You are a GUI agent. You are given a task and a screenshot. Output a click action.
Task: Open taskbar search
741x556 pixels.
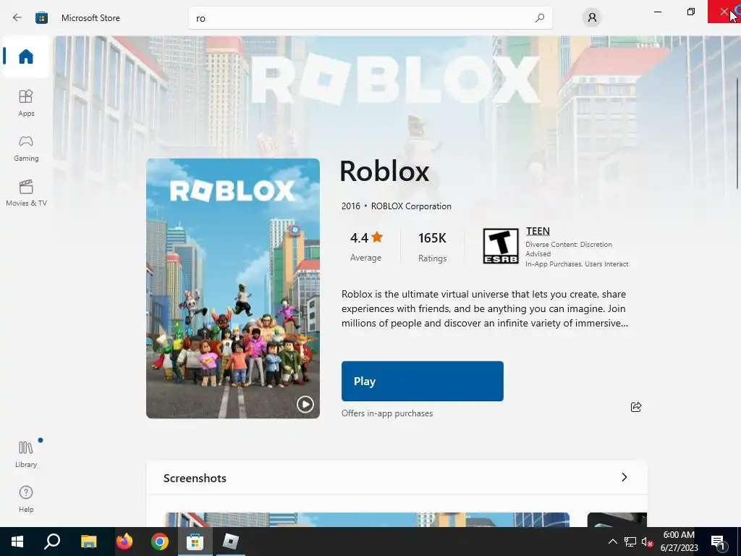pos(52,542)
